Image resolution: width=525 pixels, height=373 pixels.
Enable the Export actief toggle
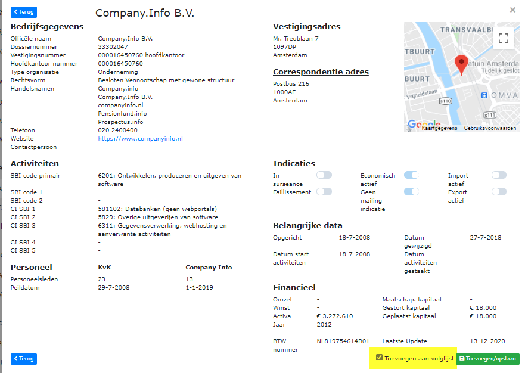coord(499,192)
